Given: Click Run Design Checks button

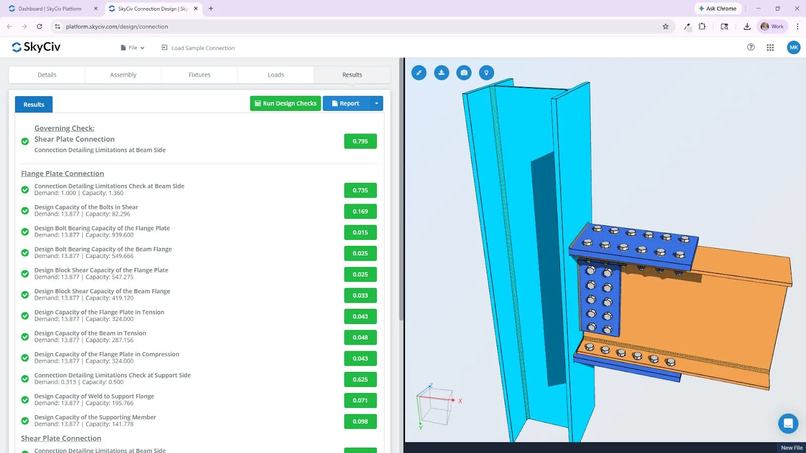Looking at the screenshot, I should point(285,103).
